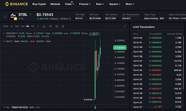Collapse the MA(7) indicator row
The width and height of the screenshot is (186, 111).
[4, 41]
